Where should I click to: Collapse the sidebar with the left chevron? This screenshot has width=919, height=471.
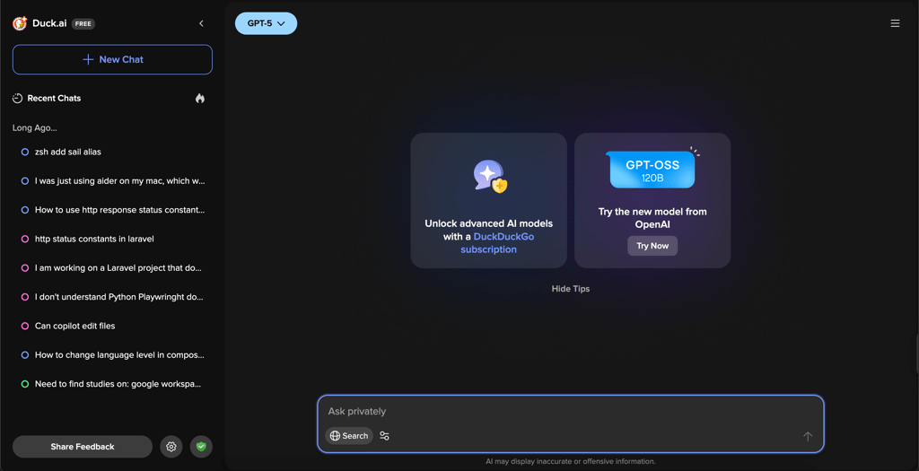click(201, 23)
